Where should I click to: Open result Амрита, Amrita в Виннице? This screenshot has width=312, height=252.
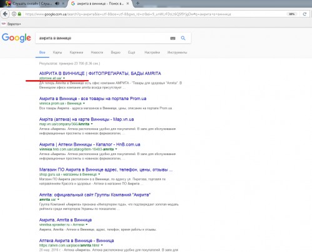[66, 219]
